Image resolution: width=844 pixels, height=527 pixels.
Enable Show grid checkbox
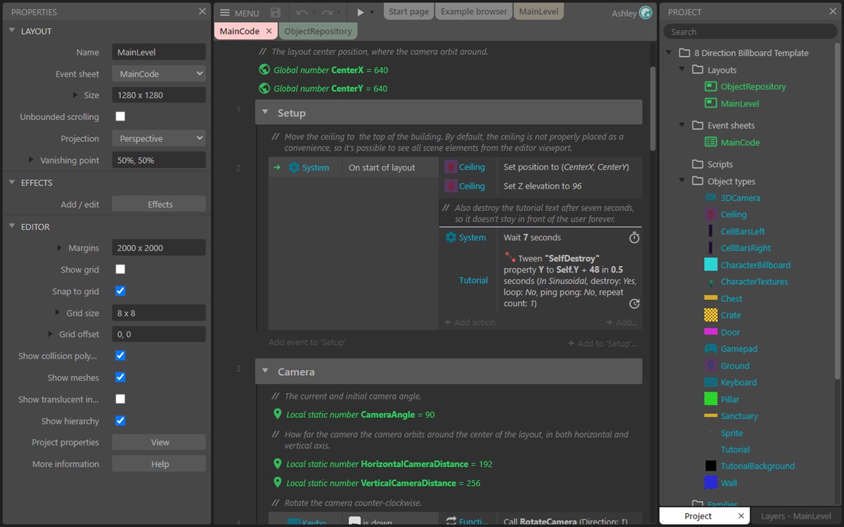click(120, 269)
